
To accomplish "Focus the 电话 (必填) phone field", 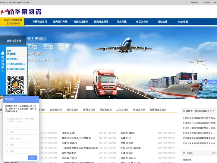I will point(21,139).
